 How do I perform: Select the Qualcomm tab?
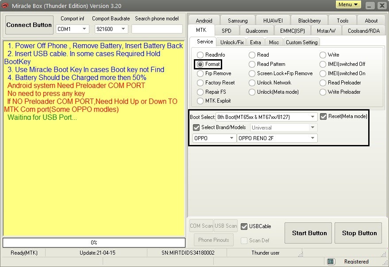(x=257, y=31)
